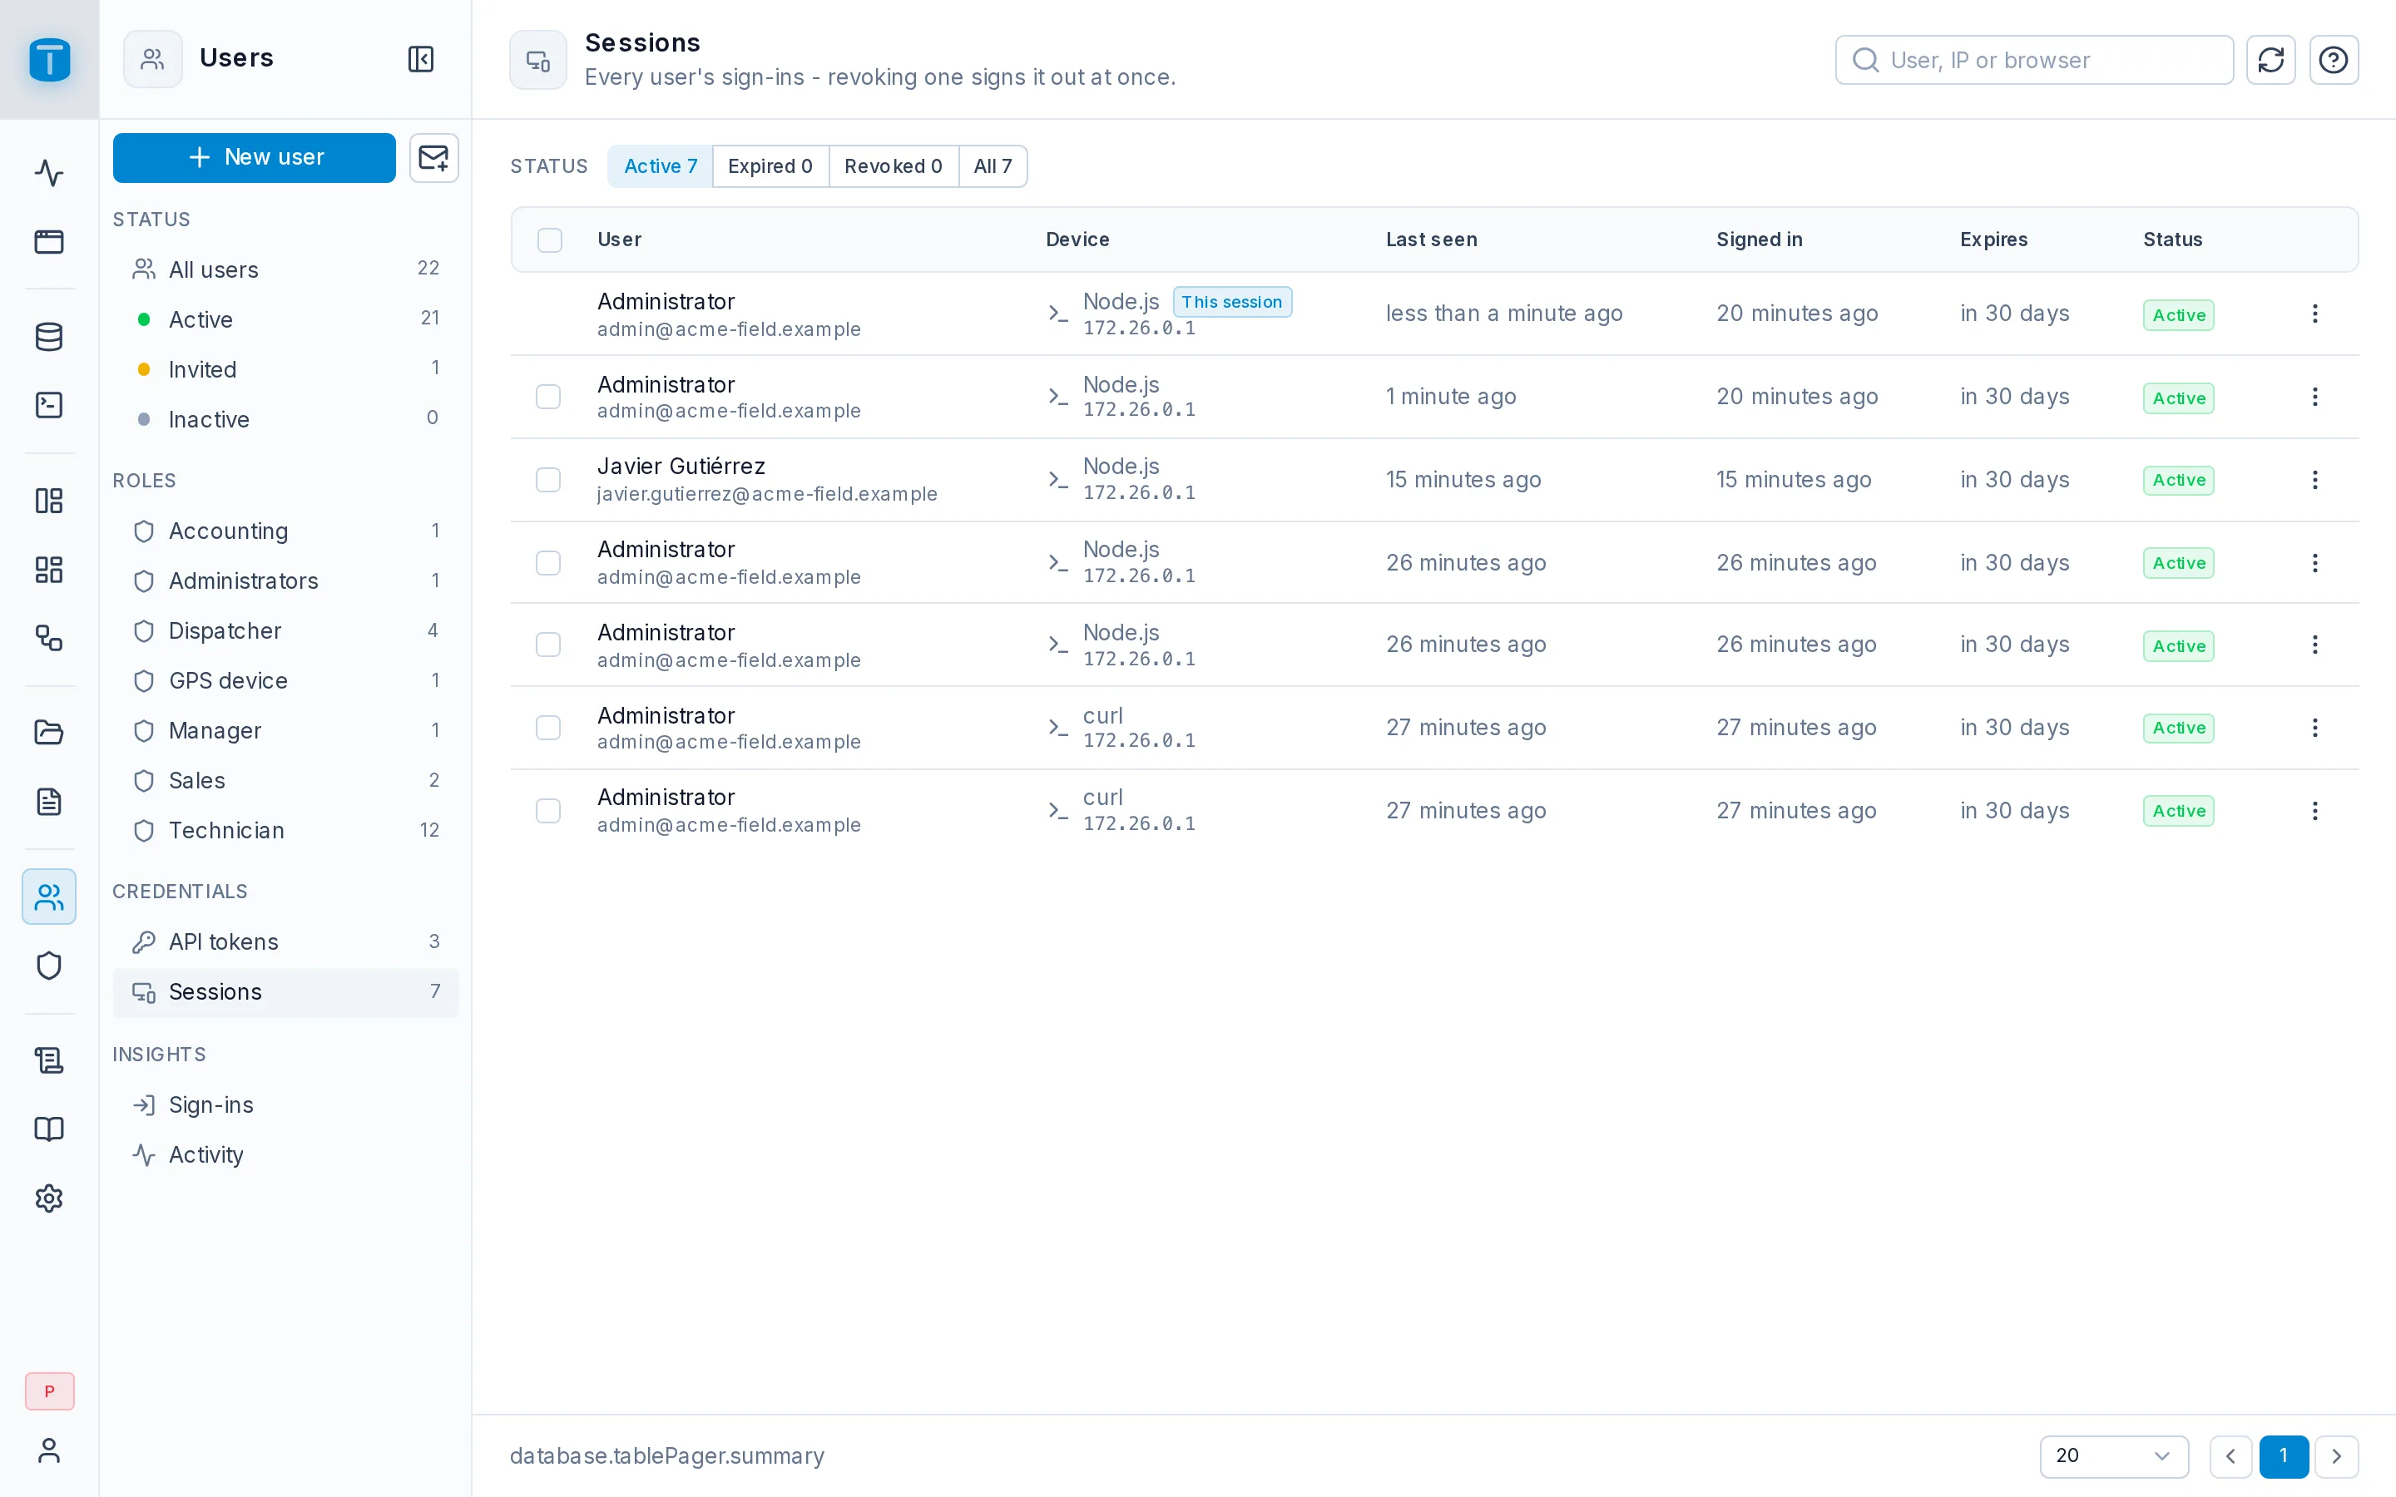Filter by Technician role

point(286,831)
